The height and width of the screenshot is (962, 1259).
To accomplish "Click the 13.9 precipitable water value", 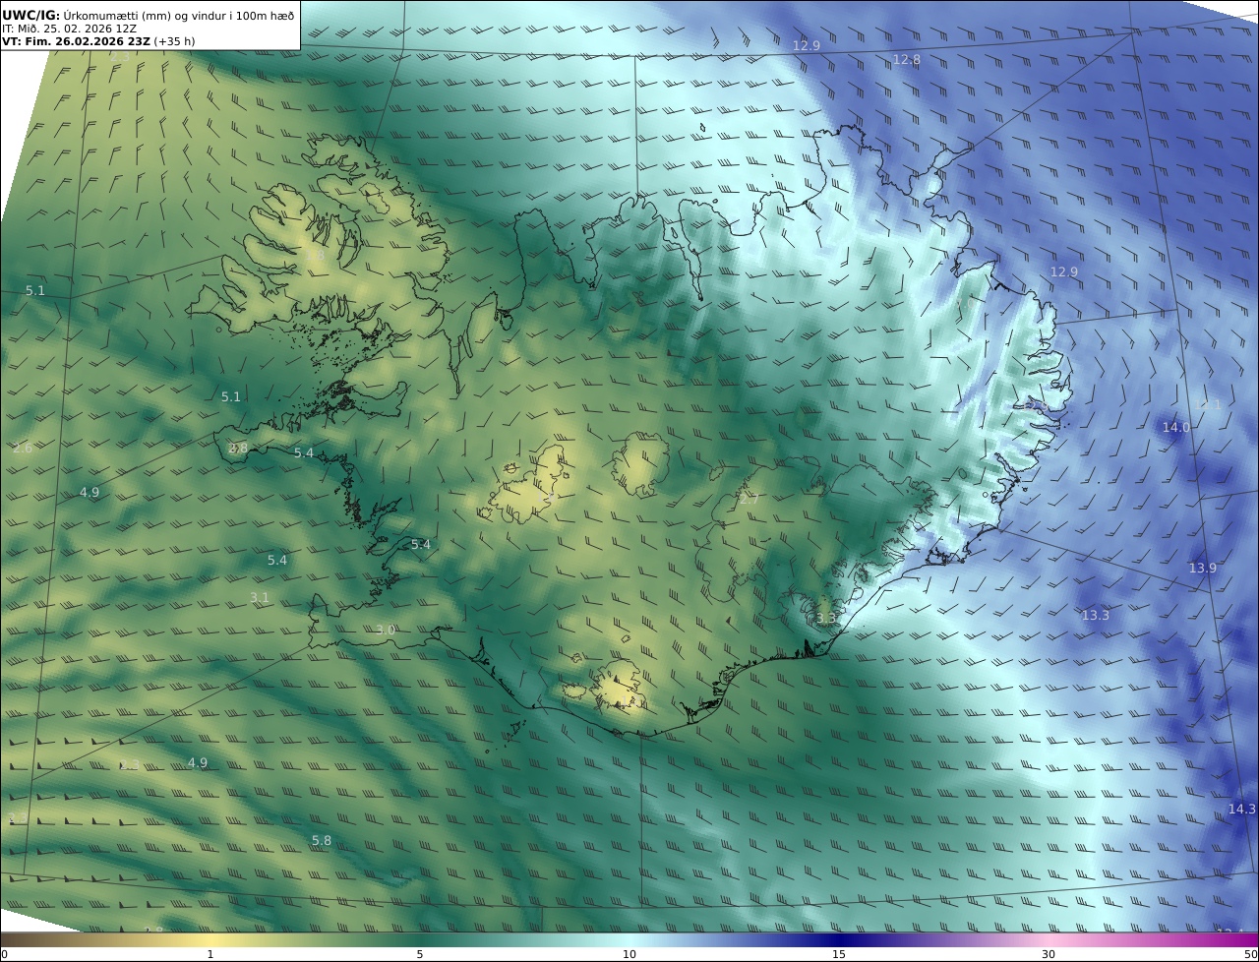I will click(x=1203, y=568).
